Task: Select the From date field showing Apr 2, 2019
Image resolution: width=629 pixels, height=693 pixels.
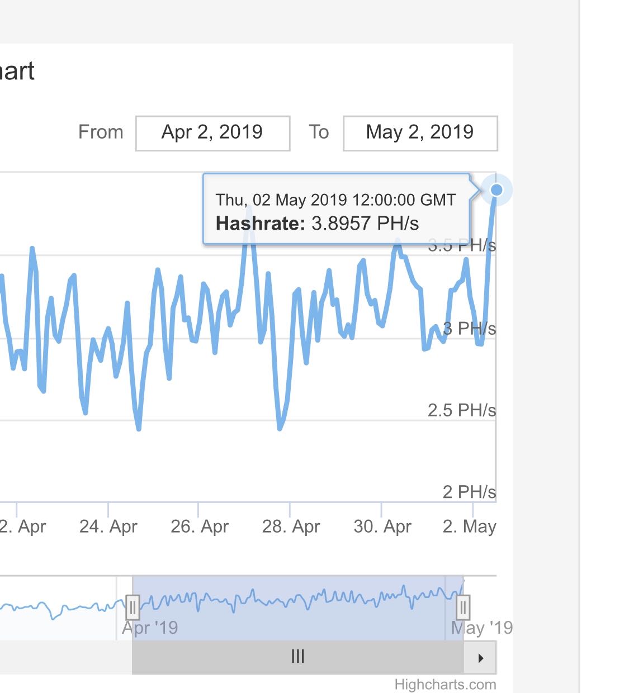Action: [212, 132]
